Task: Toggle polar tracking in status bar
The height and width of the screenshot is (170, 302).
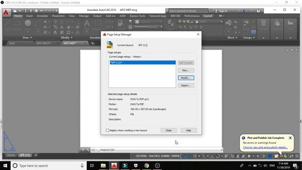Action: (195, 156)
